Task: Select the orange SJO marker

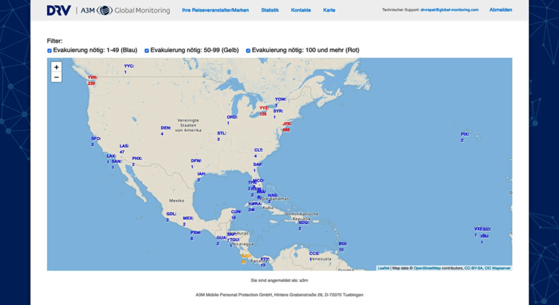Action: (244, 258)
